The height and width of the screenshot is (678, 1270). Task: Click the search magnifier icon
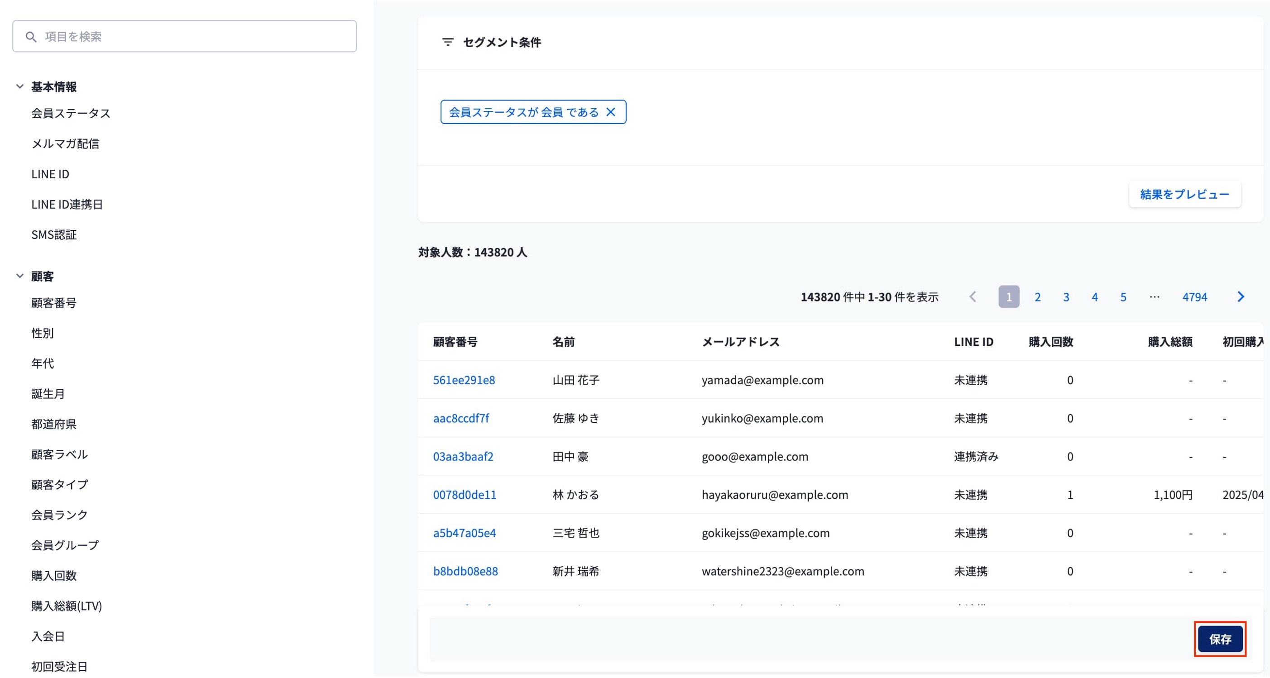click(31, 37)
